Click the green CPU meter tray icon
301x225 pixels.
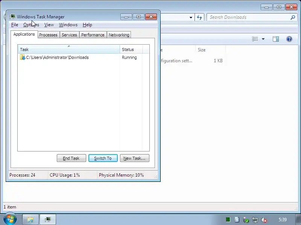tap(228, 220)
